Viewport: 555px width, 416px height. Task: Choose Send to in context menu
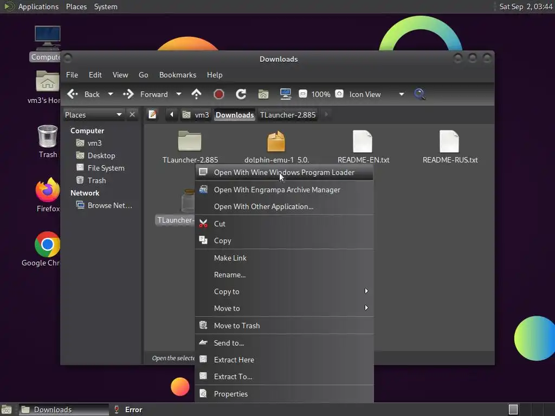[x=284, y=343]
